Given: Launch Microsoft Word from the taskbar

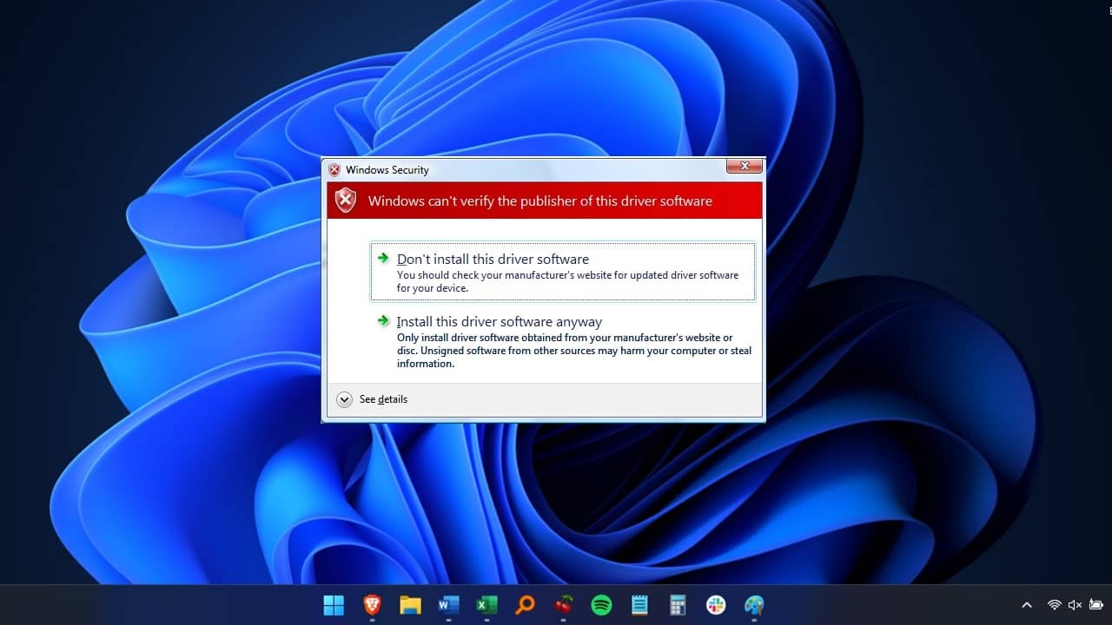Looking at the screenshot, I should click(448, 605).
